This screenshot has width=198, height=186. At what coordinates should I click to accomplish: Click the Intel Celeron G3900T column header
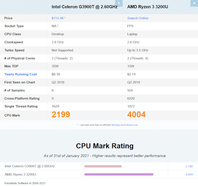[84, 7]
